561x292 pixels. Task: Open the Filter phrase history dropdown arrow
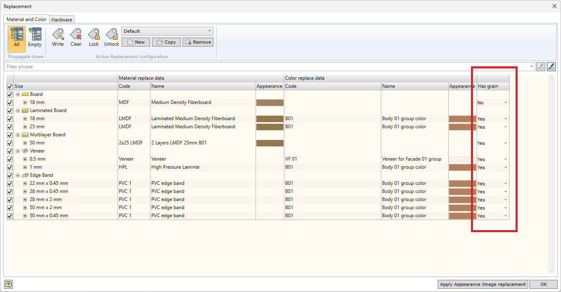[532, 67]
